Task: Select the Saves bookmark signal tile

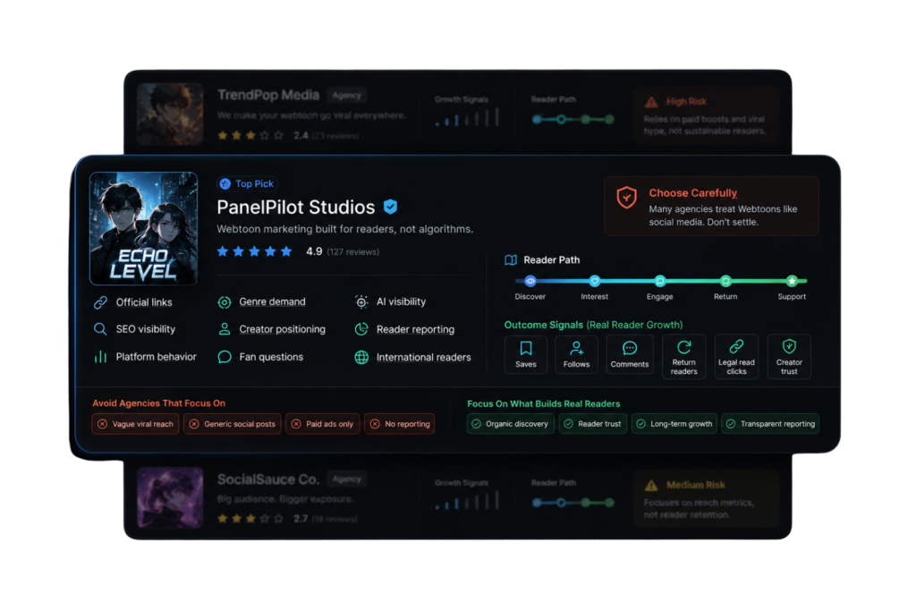Action: pos(526,355)
